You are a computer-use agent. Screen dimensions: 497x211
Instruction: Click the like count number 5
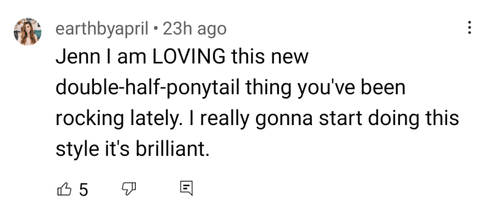[x=83, y=190]
